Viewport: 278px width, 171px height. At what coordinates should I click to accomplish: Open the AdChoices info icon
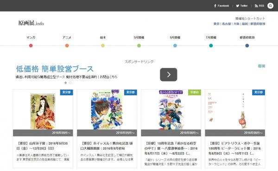pyautogui.click(x=260, y=66)
